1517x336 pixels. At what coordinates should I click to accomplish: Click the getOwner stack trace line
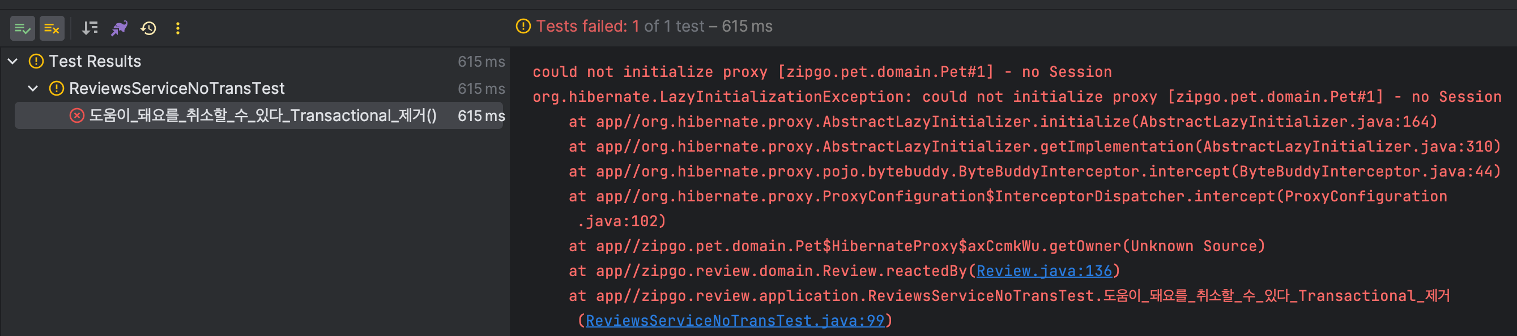(x=917, y=246)
